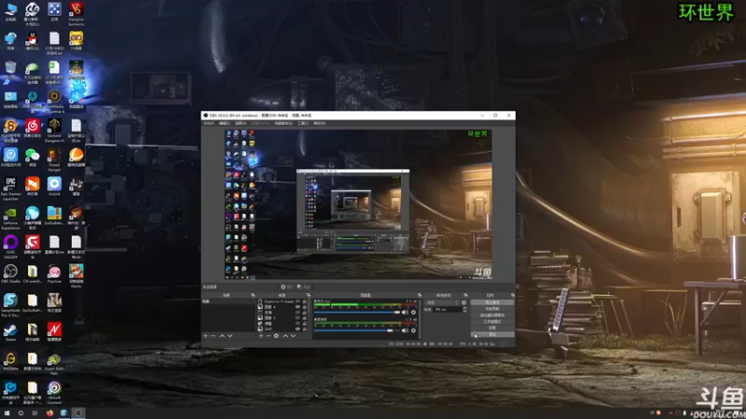Viewport: 746px width, 419px height.
Task: Open transition properties gear beside transition dropdown
Action: point(463,303)
